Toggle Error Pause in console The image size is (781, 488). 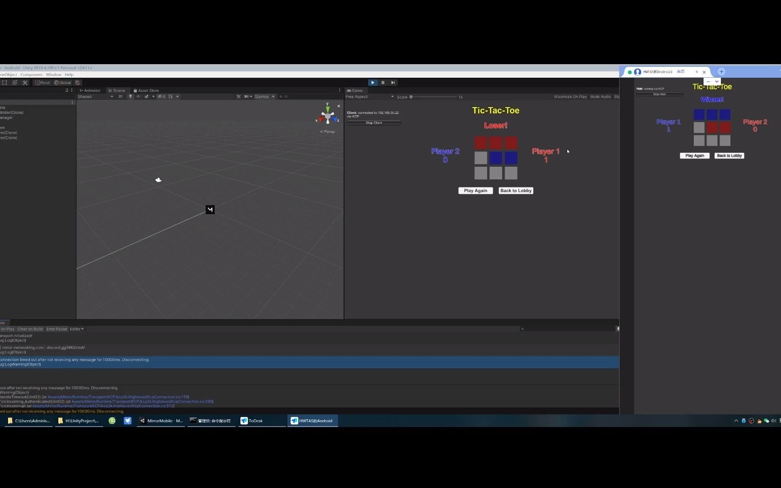click(56, 329)
